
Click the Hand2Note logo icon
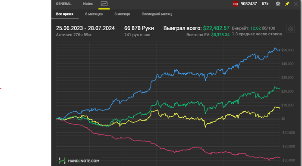62,161
